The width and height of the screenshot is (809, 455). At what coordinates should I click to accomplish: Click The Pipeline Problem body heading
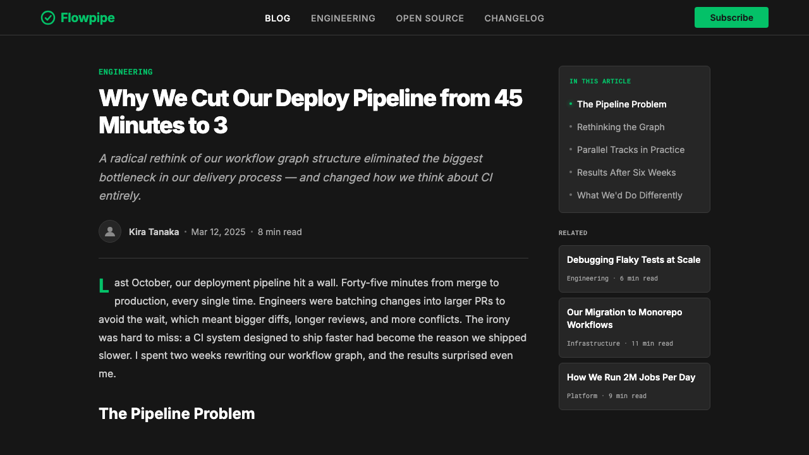coord(177,414)
